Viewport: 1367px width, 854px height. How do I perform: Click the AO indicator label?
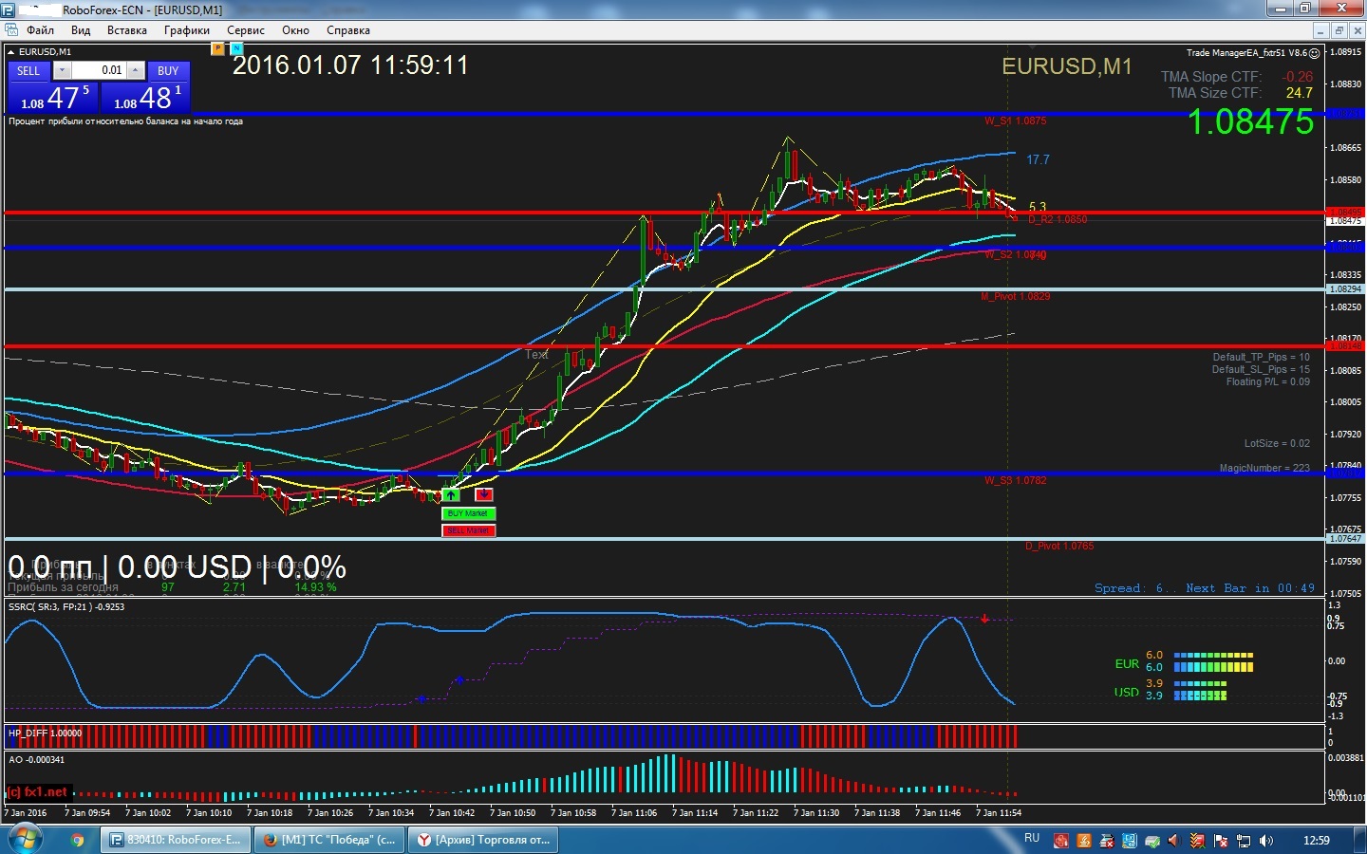click(x=36, y=760)
